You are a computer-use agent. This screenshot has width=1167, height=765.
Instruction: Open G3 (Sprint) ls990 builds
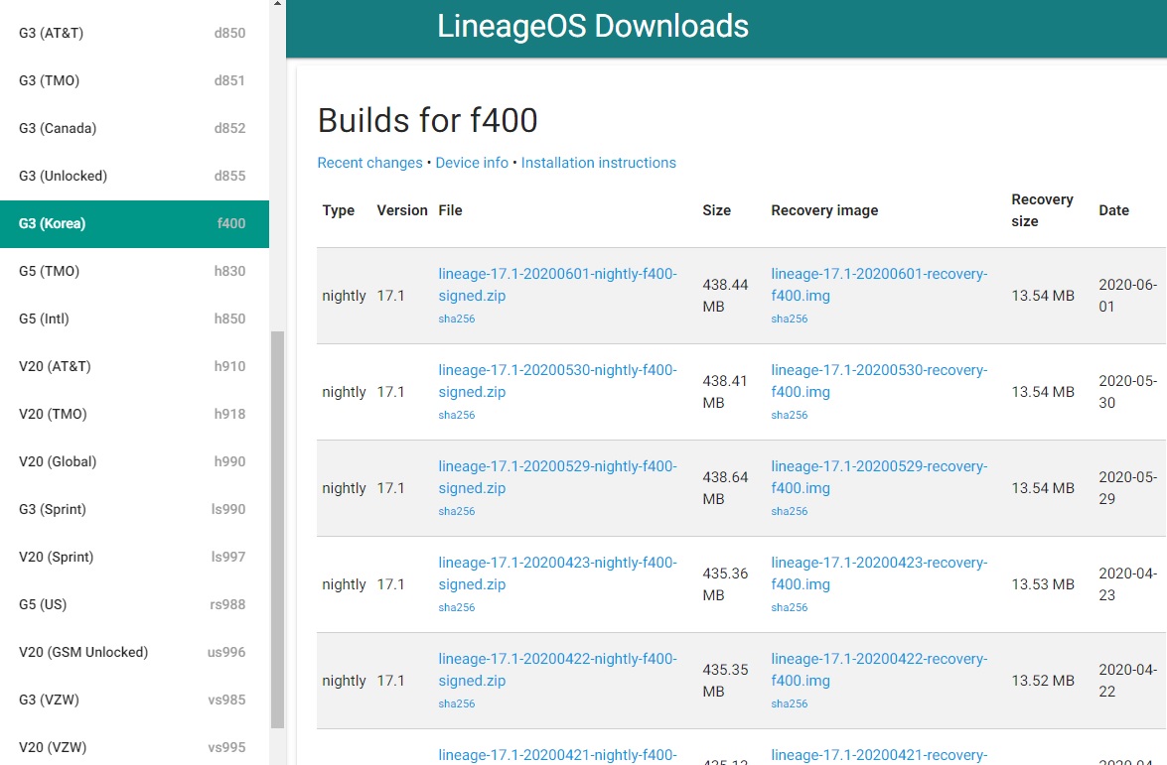(x=134, y=509)
